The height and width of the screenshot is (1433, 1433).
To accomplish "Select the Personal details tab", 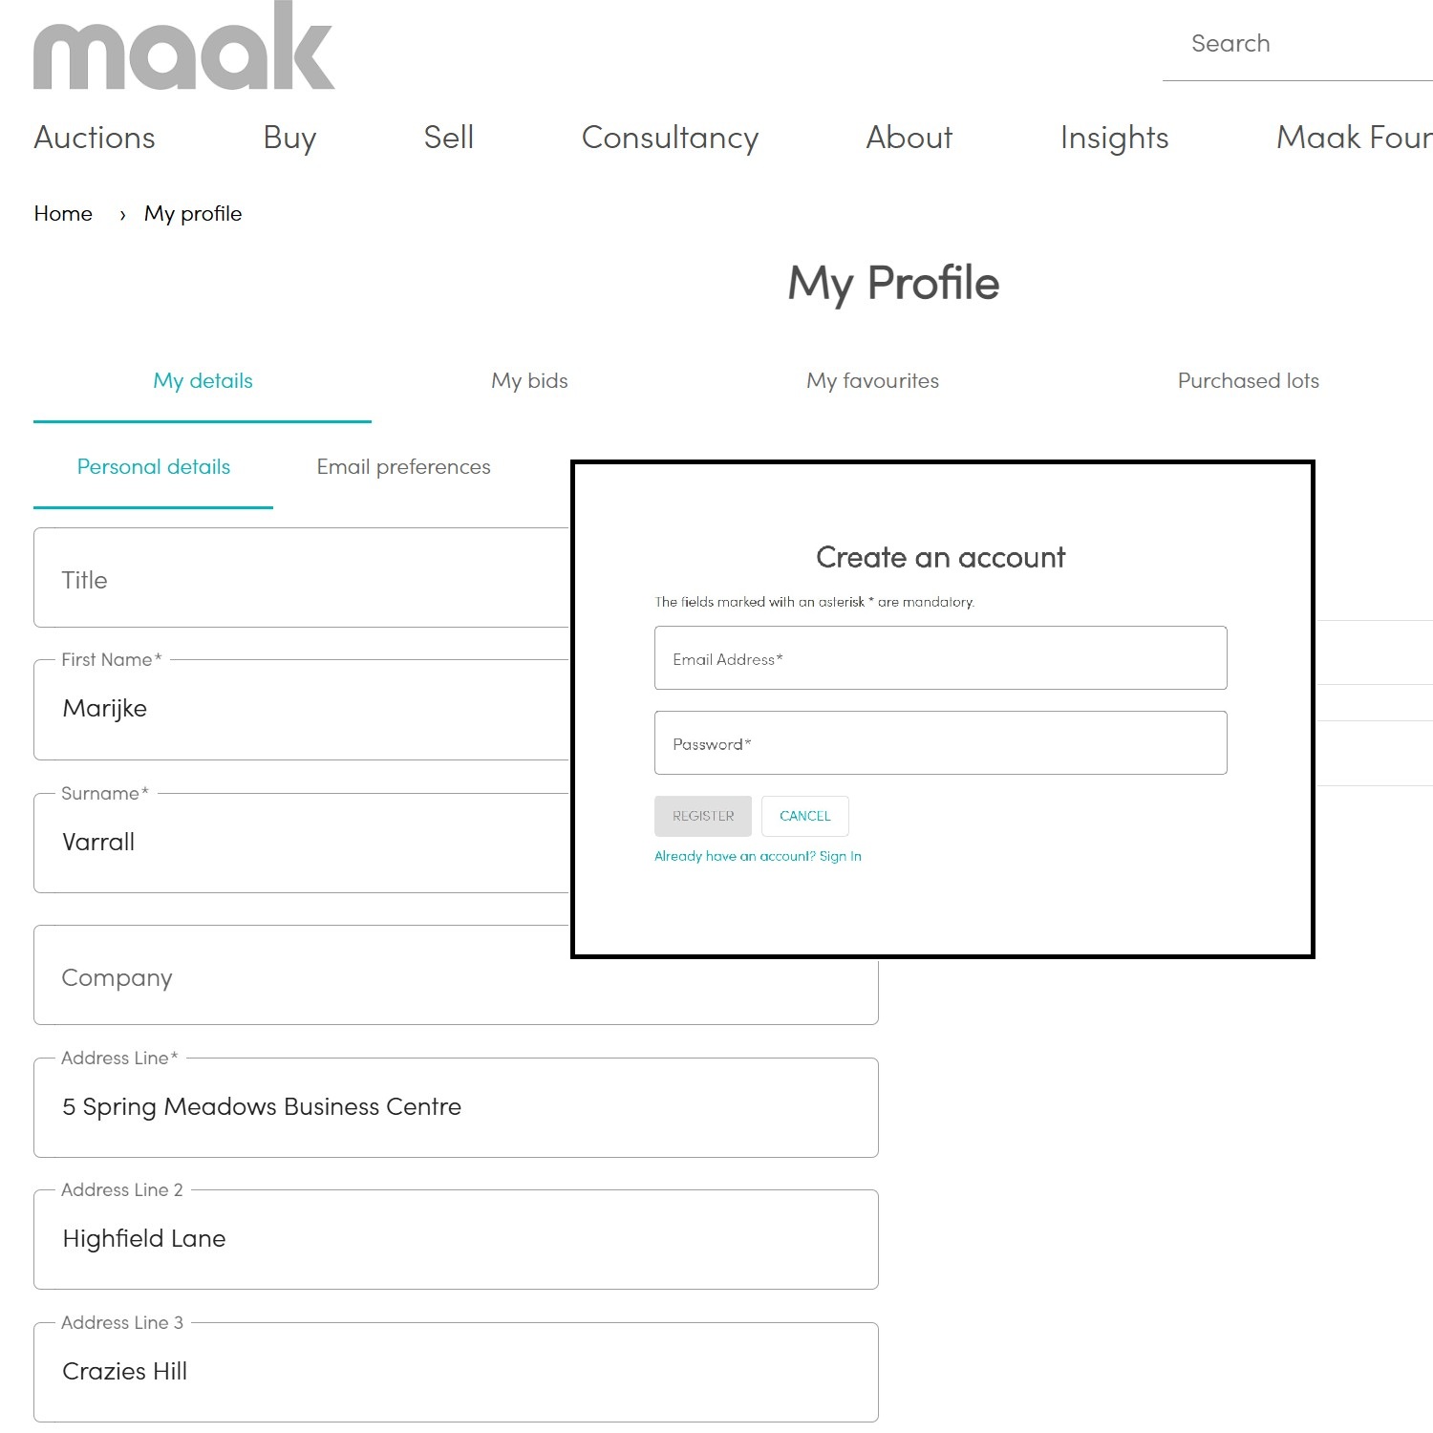I will pos(153,467).
